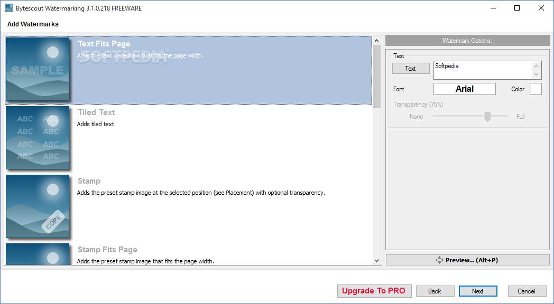This screenshot has height=304, width=554.
Task: Cancel the watermarking wizard
Action: coord(527,291)
